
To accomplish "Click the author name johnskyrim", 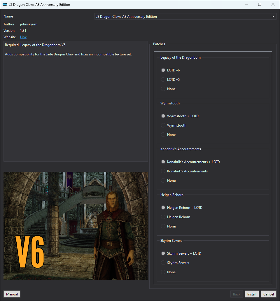I will coord(29,24).
